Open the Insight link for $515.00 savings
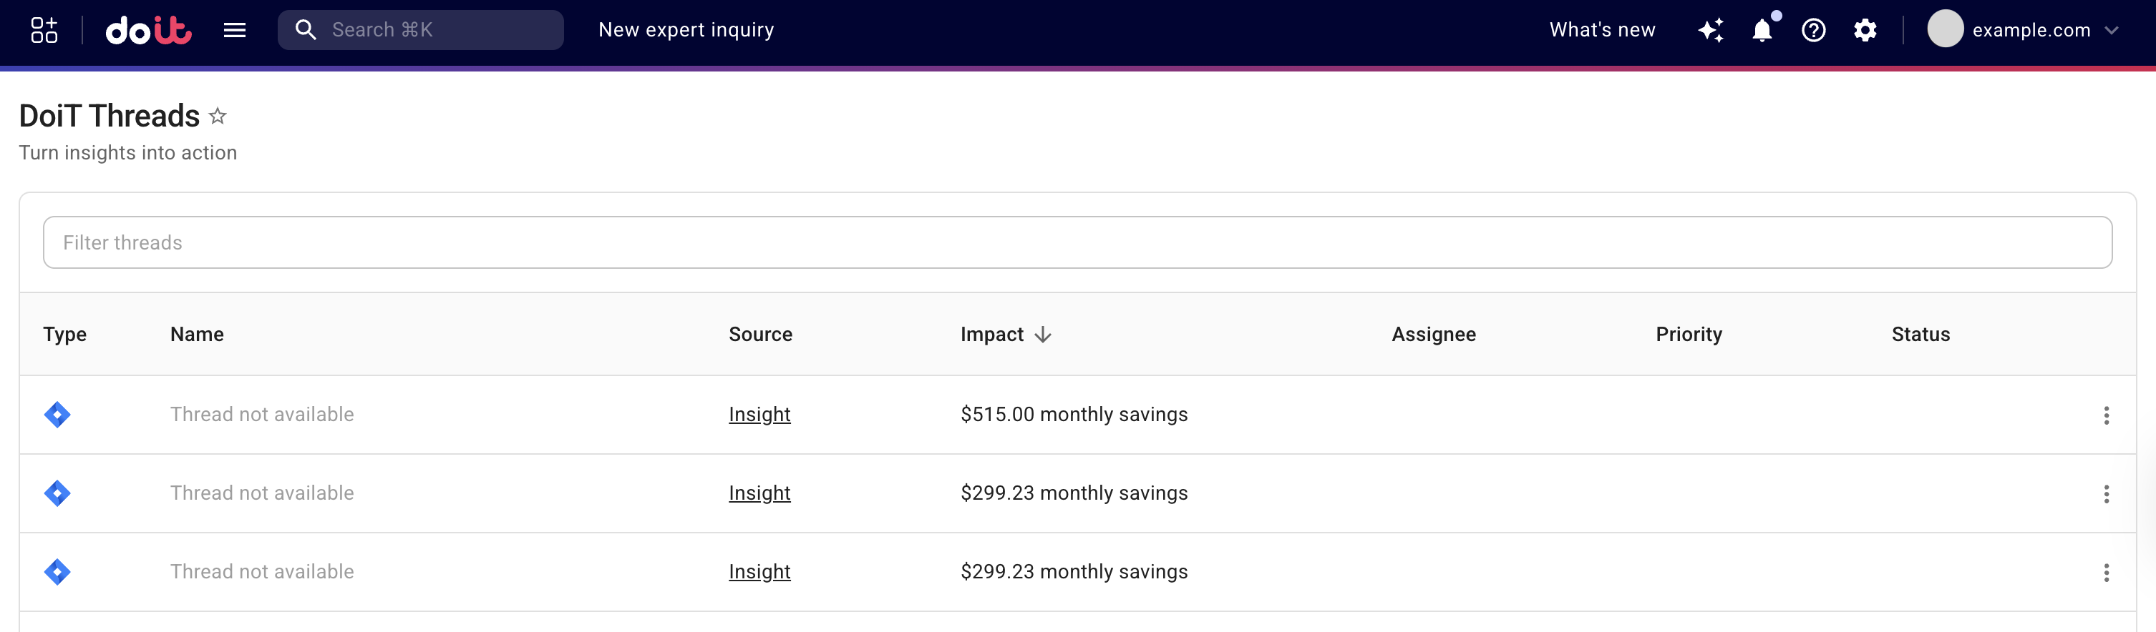2156x632 pixels. pos(759,415)
